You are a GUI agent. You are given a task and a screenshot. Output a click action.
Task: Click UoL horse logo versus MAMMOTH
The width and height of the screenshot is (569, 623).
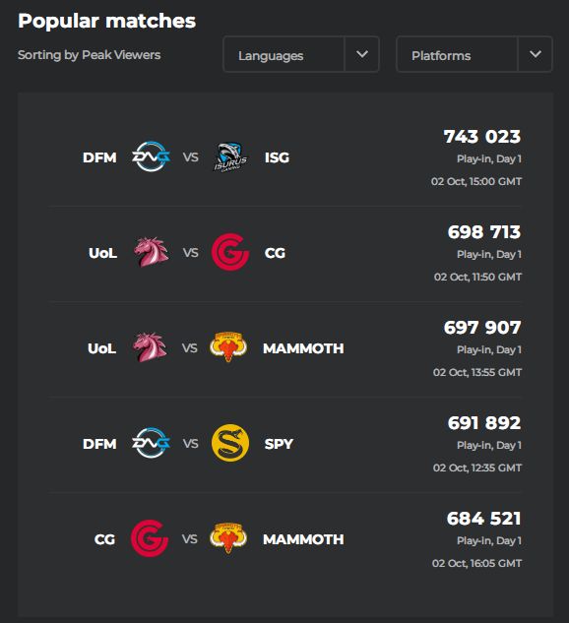pyautogui.click(x=150, y=347)
